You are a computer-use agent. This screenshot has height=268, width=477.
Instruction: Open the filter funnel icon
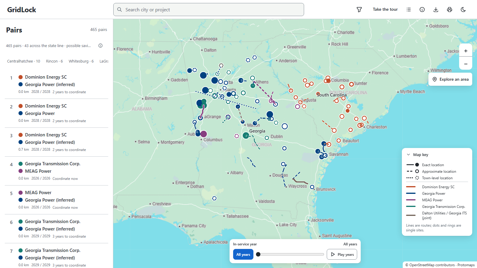coord(359,10)
